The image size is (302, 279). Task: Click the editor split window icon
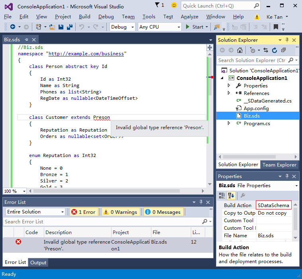[x=210, y=47]
